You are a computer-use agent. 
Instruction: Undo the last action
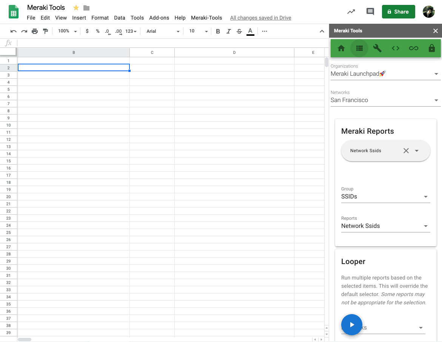13,31
